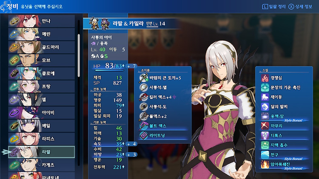Click the 암야폭쇄진 skill icon
Viewport: 319px width, 179px height.
pos(265,165)
